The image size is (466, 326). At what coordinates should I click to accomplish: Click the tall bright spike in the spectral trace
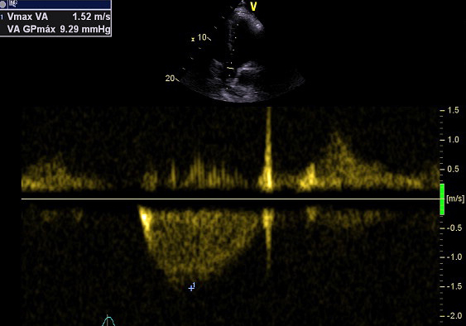269,149
